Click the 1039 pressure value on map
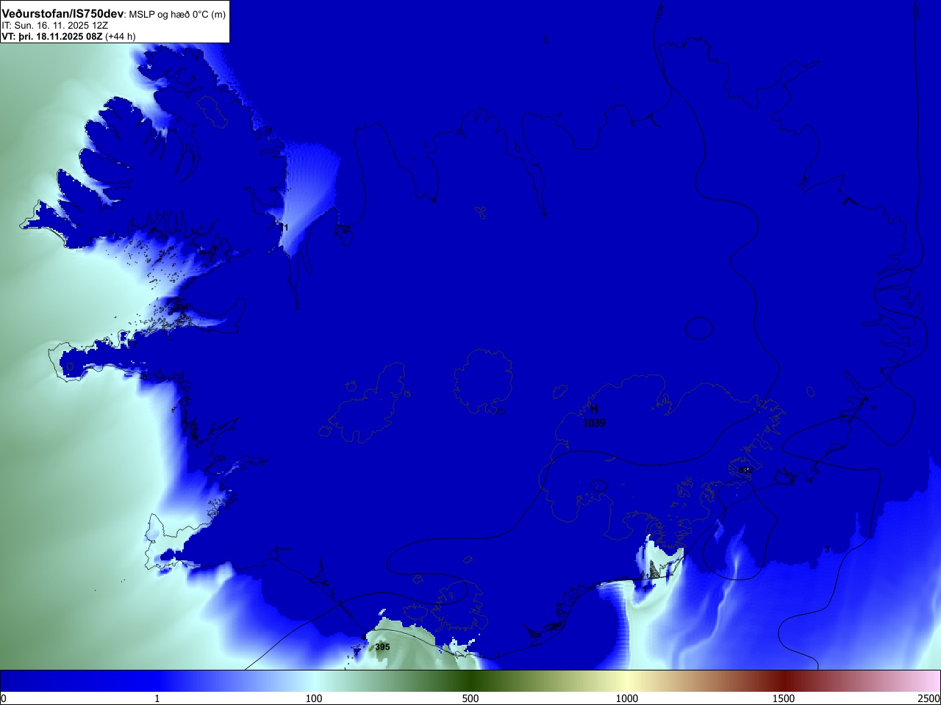Viewport: 941px width, 705px height. point(594,423)
